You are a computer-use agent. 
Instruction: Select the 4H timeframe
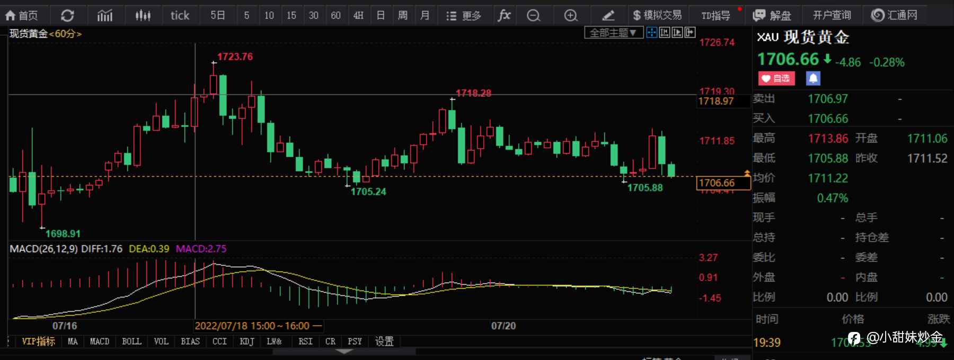click(x=358, y=15)
